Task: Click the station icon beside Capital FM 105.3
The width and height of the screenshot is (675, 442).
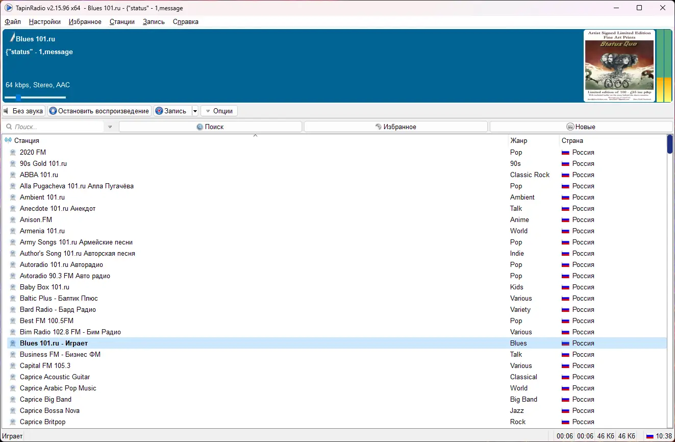Action: click(x=13, y=365)
